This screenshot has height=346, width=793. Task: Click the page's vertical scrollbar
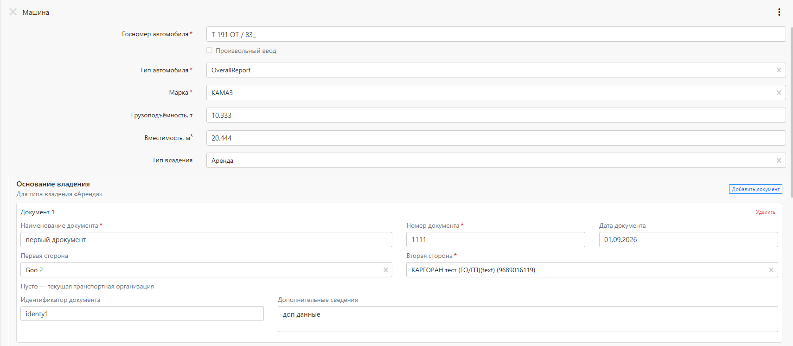point(791,111)
